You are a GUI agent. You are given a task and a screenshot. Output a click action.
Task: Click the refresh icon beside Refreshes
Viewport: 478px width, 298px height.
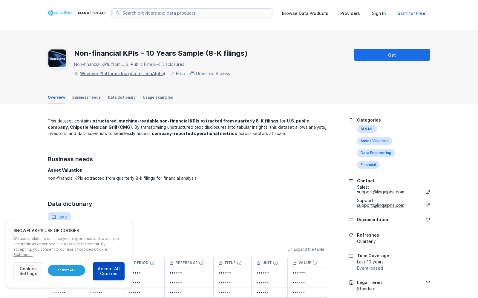351,235
